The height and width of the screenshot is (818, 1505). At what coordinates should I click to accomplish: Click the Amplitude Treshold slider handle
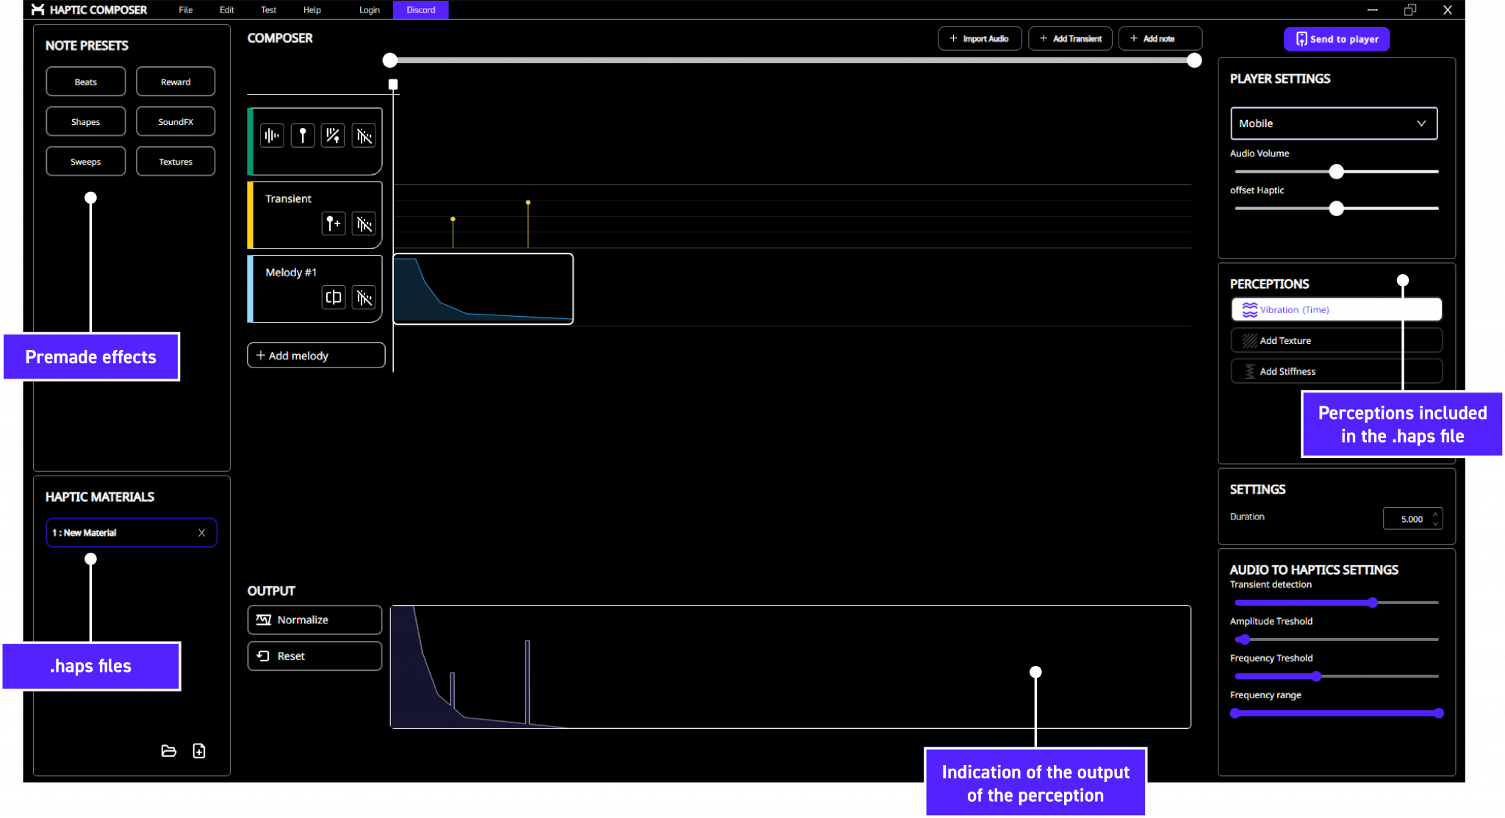coord(1245,639)
